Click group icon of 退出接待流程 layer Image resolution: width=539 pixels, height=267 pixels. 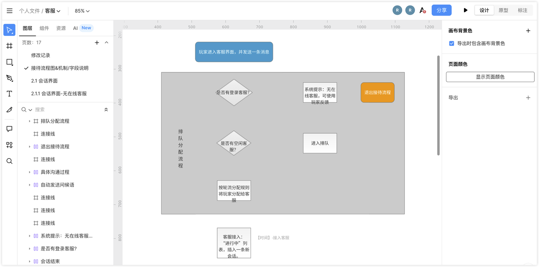(x=36, y=147)
